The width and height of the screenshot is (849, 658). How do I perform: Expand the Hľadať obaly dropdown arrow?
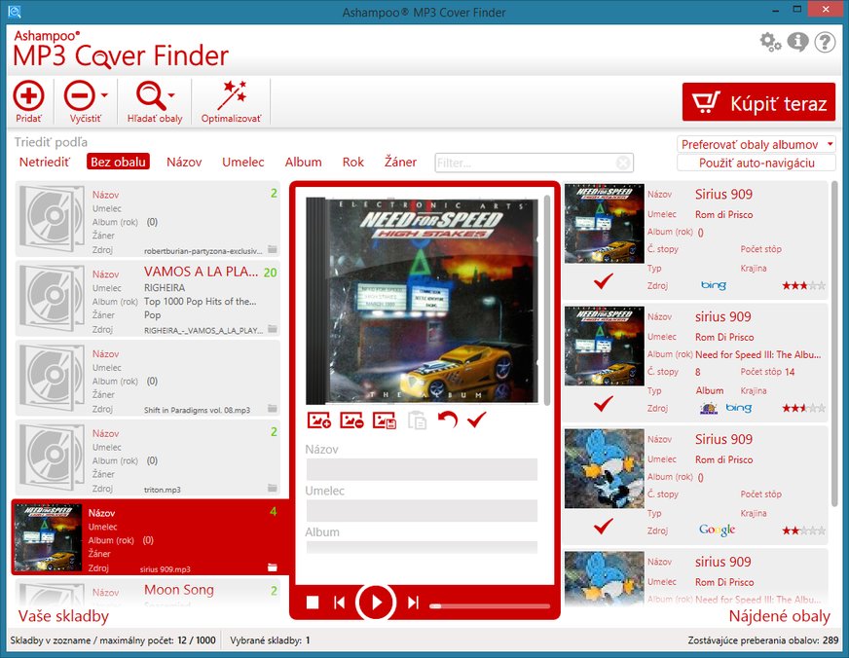172,95
